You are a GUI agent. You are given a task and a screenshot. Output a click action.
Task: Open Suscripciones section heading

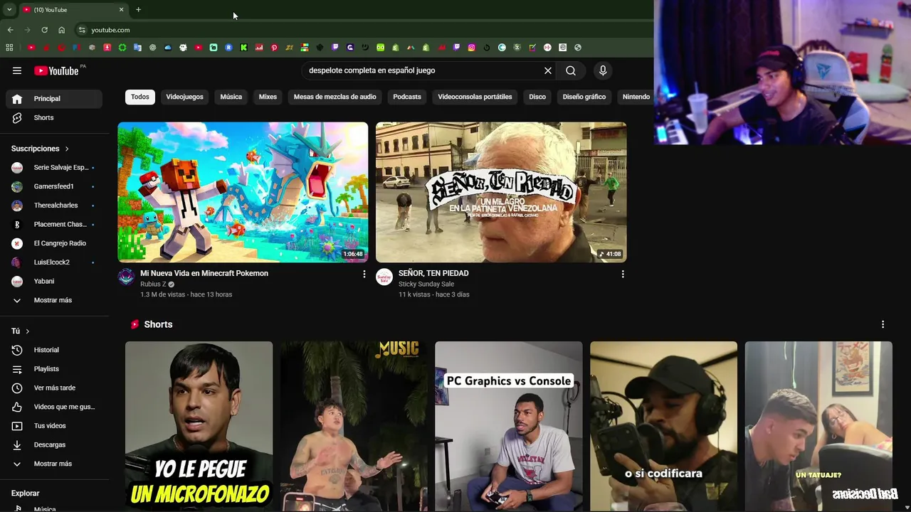tap(40, 149)
